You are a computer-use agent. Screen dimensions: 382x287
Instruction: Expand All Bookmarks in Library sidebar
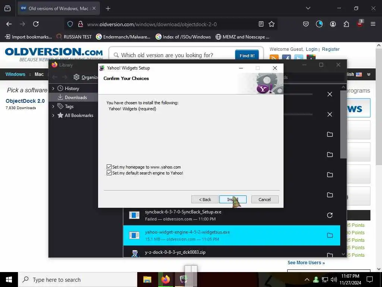tap(53, 115)
